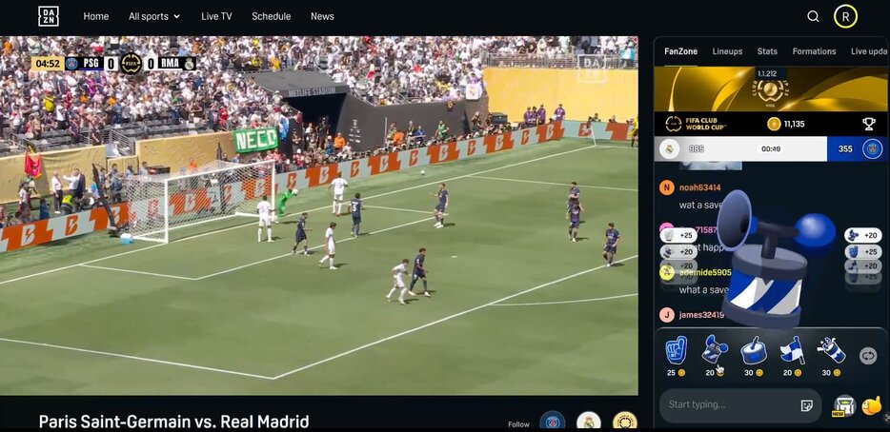Send the drum cheer for 30 coins

(x=753, y=356)
